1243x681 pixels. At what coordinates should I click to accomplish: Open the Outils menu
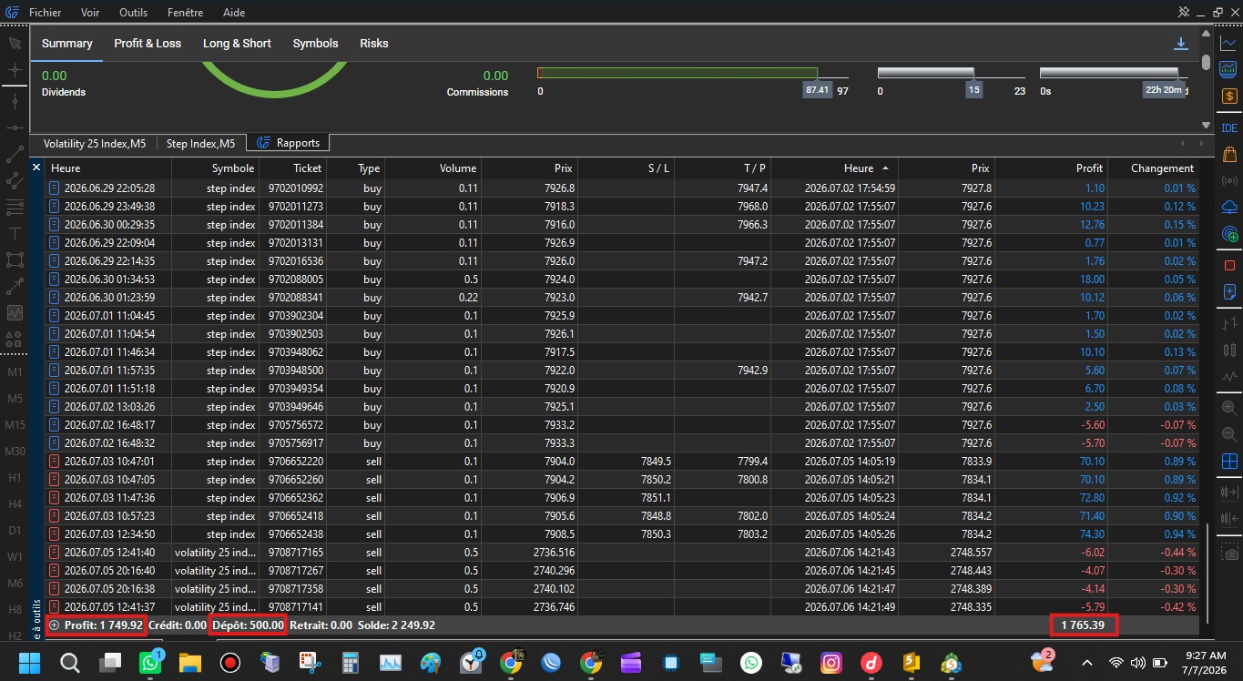133,13
